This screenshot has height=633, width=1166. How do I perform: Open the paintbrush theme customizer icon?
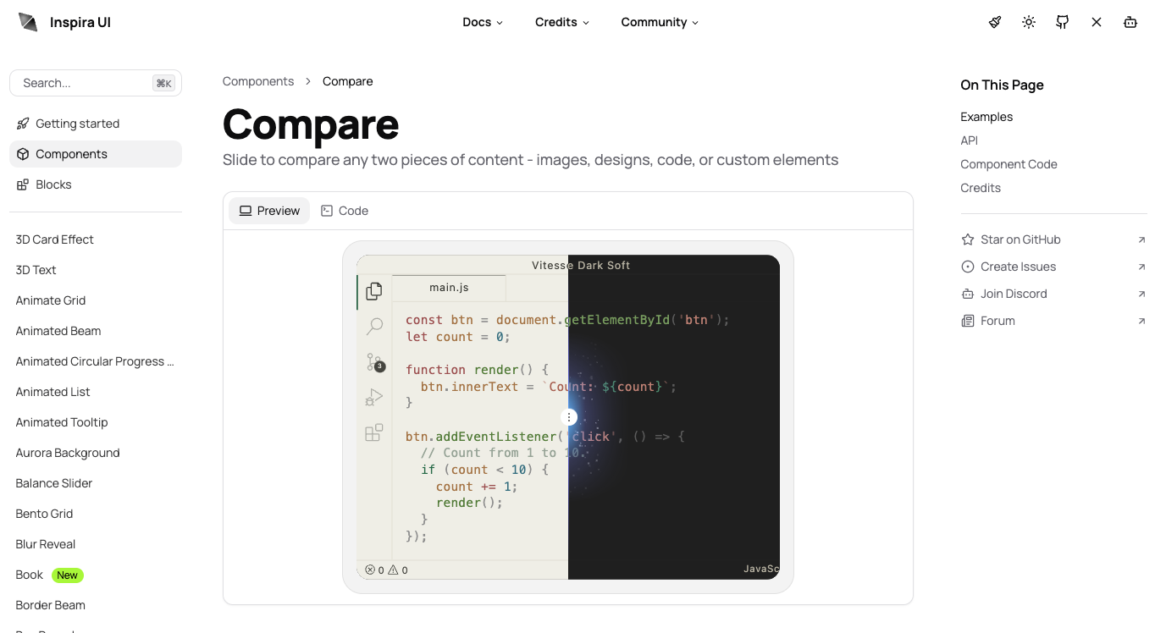[x=995, y=22]
